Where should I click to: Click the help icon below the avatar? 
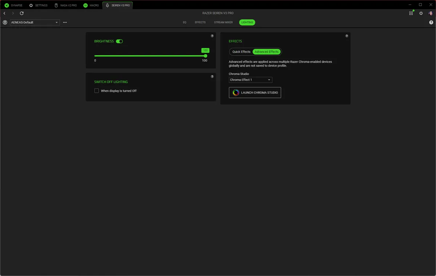point(431,23)
